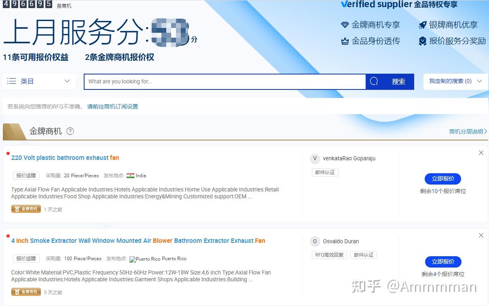The width and height of the screenshot is (489, 306).
Task: Click the 金牌商机 gold badge on first RFQ
Action: [25, 209]
